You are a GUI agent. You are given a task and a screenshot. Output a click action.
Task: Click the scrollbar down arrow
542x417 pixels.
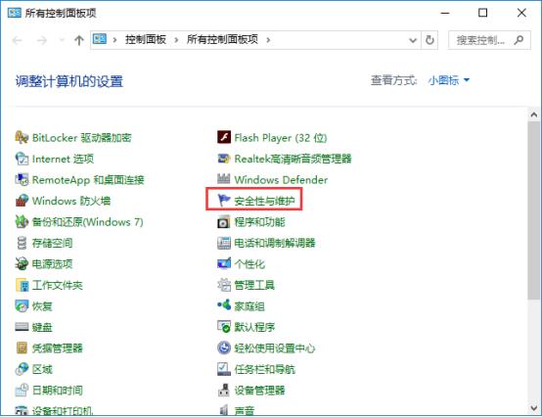534,408
